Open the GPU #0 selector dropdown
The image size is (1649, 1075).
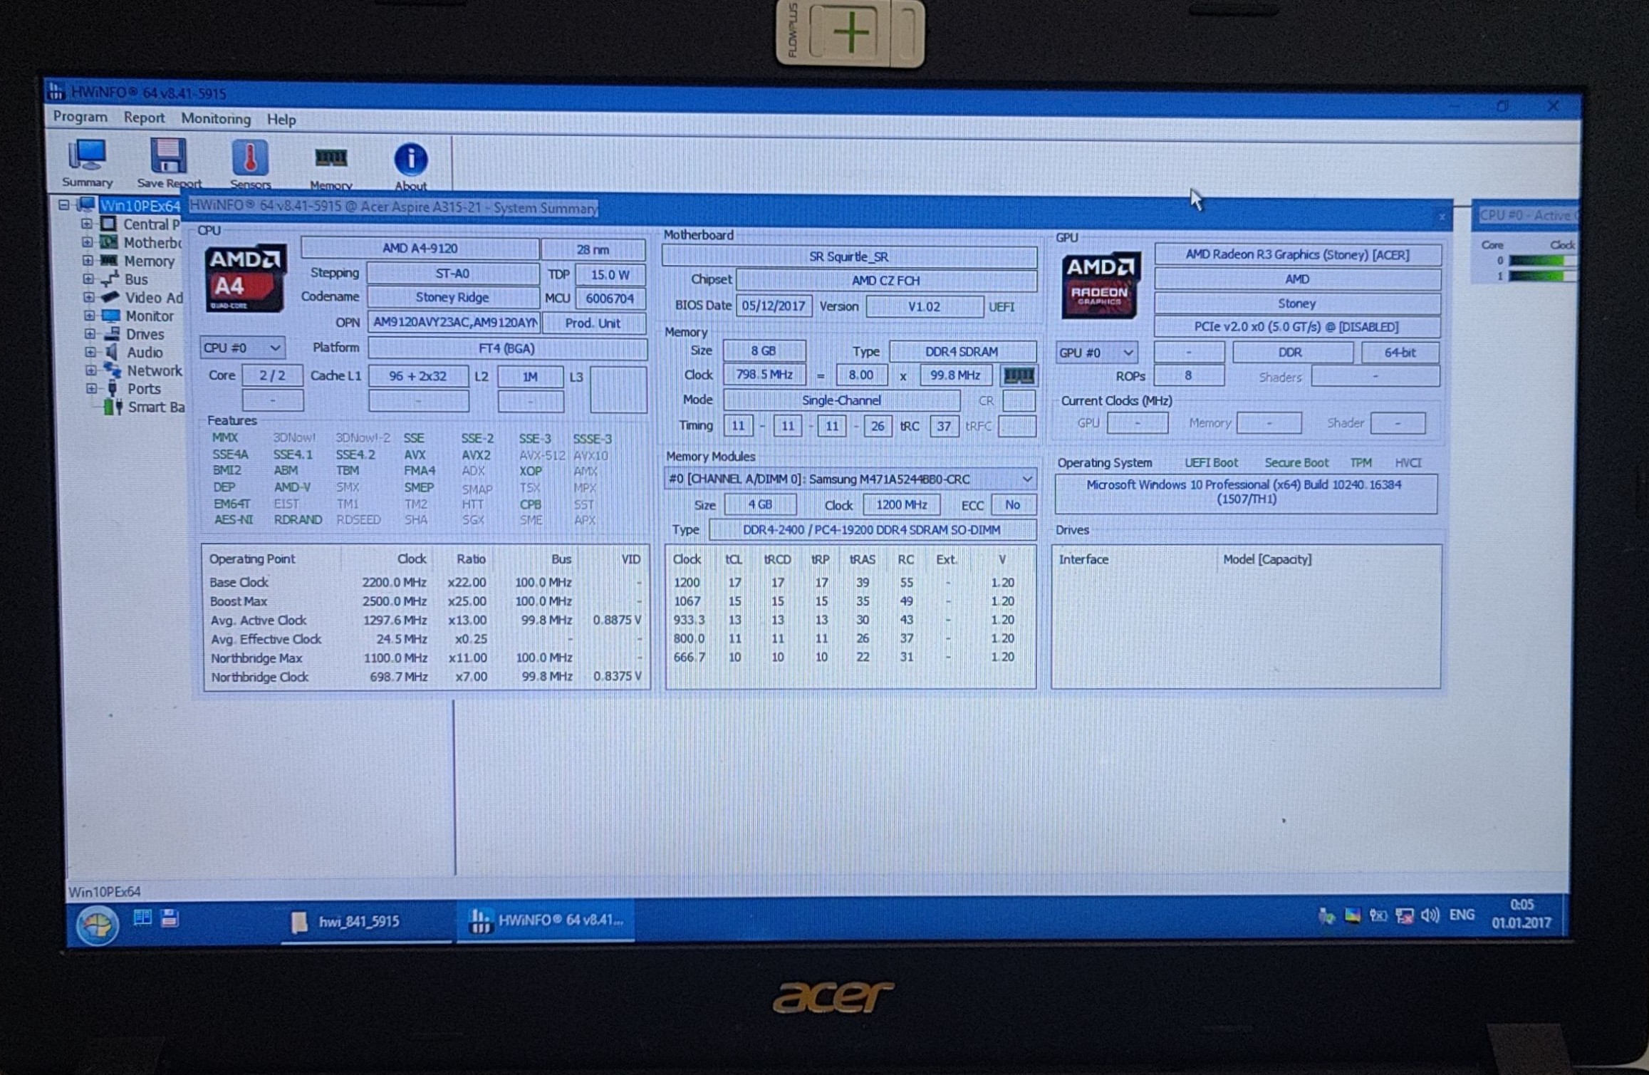(1096, 353)
